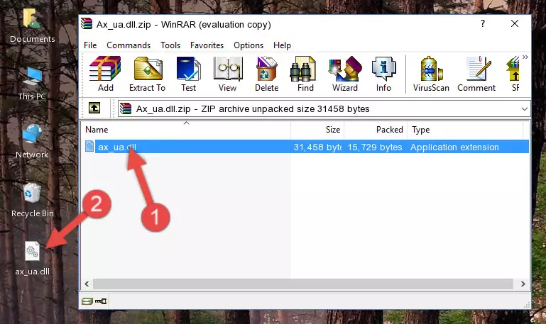Click the Add toolbar icon
This screenshot has height=324, width=546.
click(x=105, y=74)
